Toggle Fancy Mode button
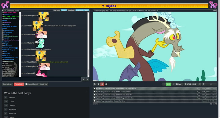The image size is (220, 118). click(19, 84)
